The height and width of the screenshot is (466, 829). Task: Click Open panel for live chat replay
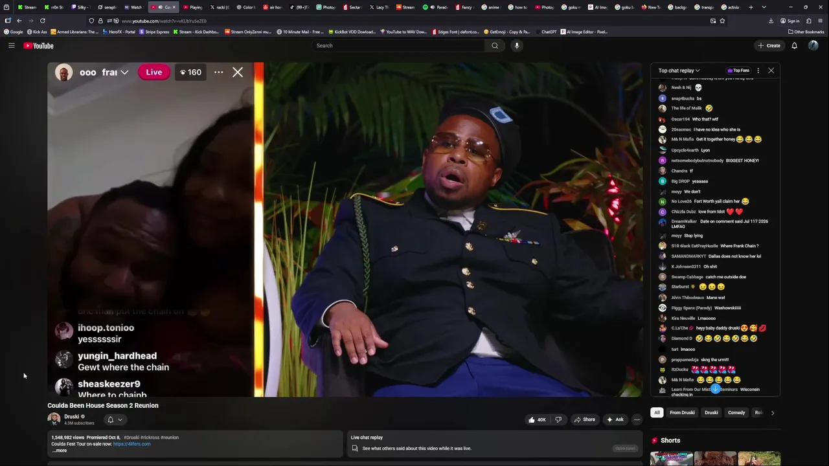(x=625, y=448)
